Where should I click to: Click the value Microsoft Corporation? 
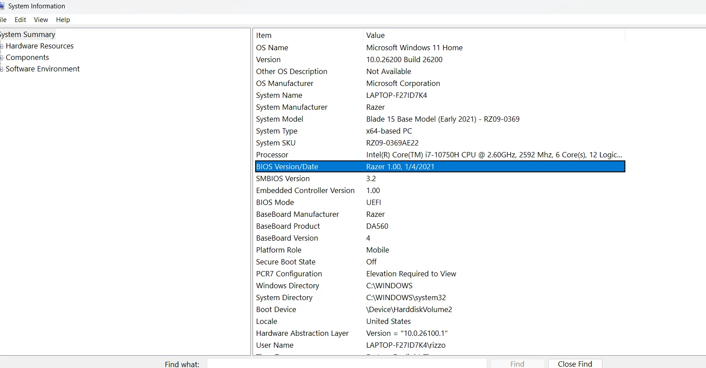tap(403, 83)
